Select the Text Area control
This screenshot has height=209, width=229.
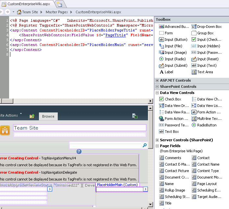pyautogui.click(x=202, y=72)
